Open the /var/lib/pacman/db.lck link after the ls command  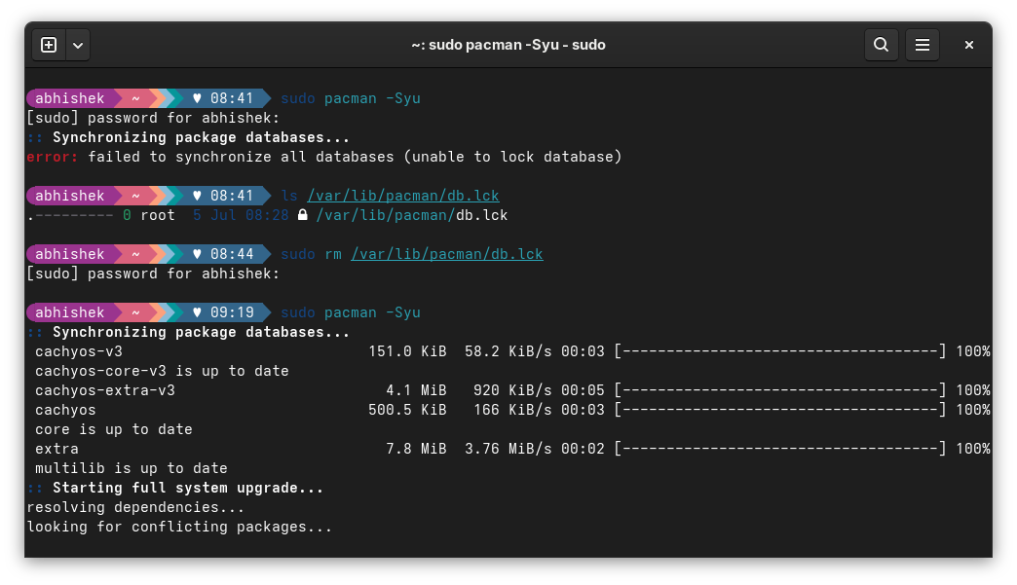click(x=402, y=196)
